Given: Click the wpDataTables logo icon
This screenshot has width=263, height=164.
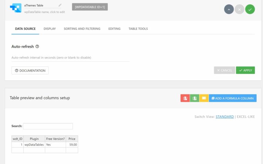Looking at the screenshot, I should point(16,8).
